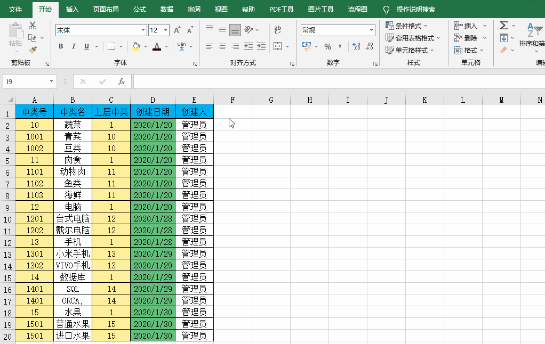This screenshot has width=545, height=344.
Task: Apply underline to the cell text
Action: [x=86, y=46]
